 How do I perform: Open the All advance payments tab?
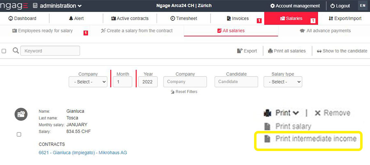[325, 31]
